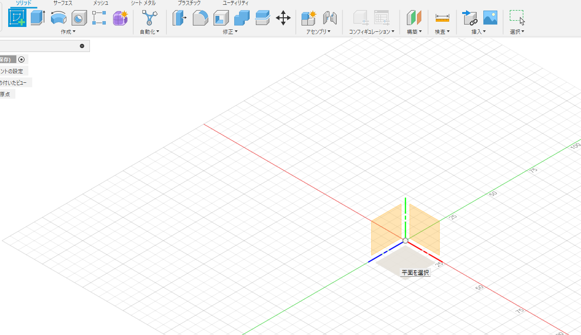Open the purple Create Form tool
This screenshot has height=335, width=581.
pos(120,18)
